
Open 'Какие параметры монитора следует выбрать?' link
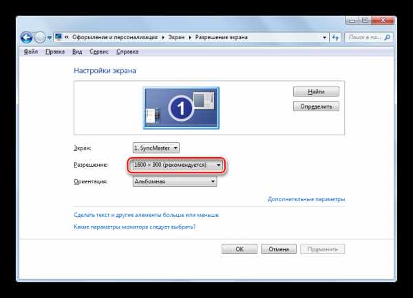[135, 227]
